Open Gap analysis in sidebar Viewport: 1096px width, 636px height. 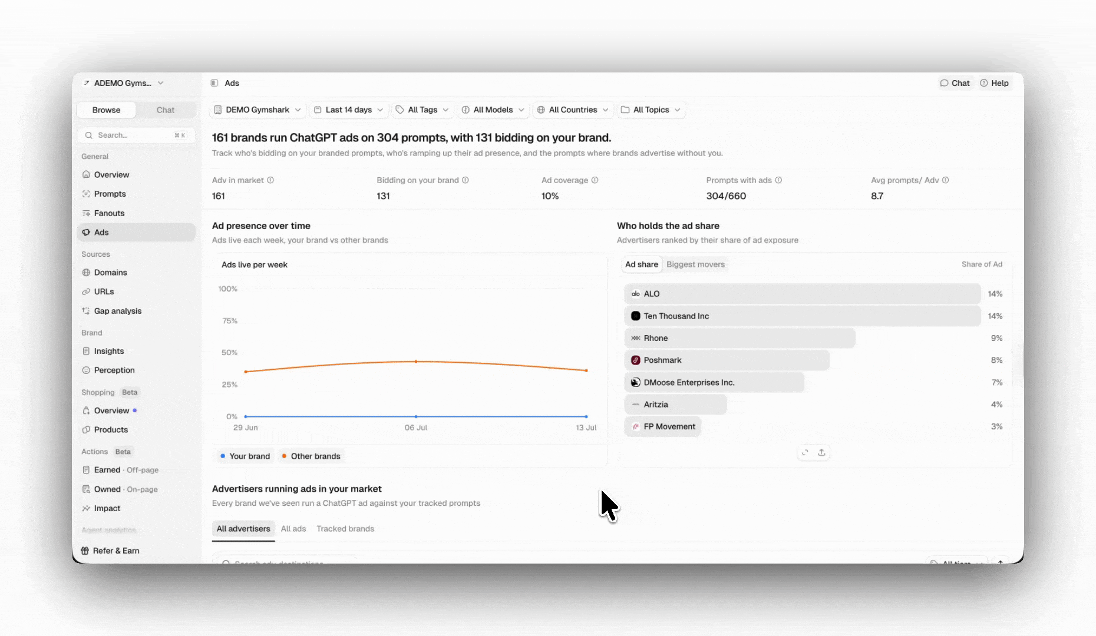(x=136, y=311)
